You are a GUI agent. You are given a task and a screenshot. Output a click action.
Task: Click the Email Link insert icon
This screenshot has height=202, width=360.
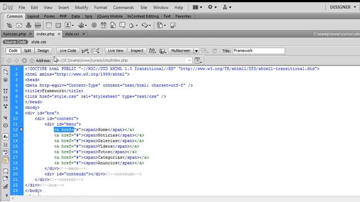[x=19, y=25]
